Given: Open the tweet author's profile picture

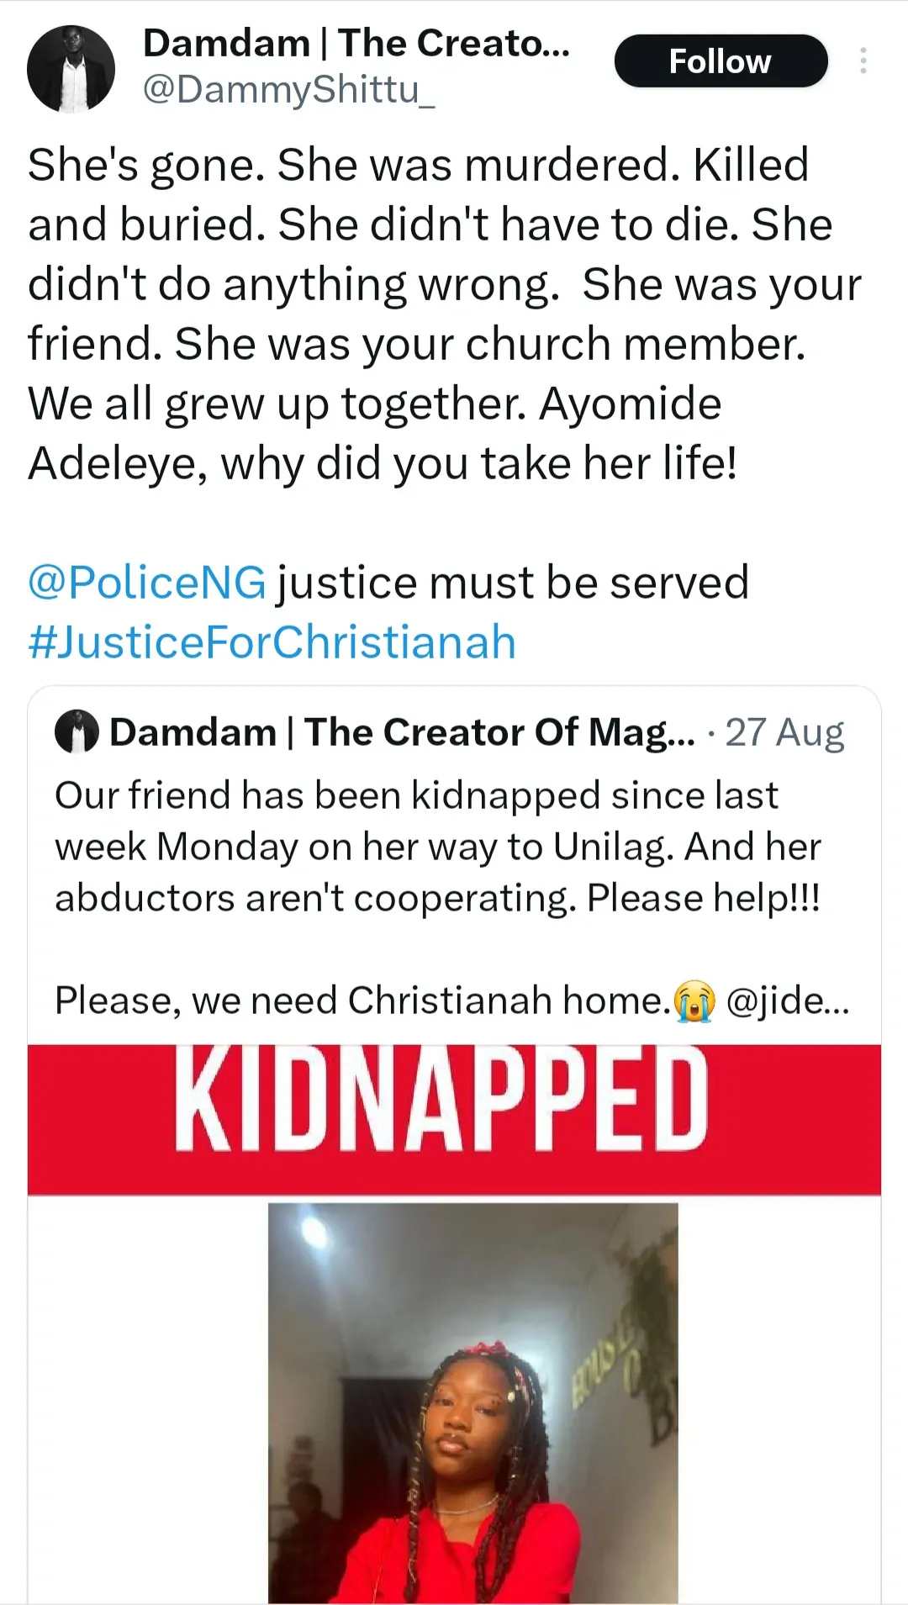Looking at the screenshot, I should tap(71, 69).
